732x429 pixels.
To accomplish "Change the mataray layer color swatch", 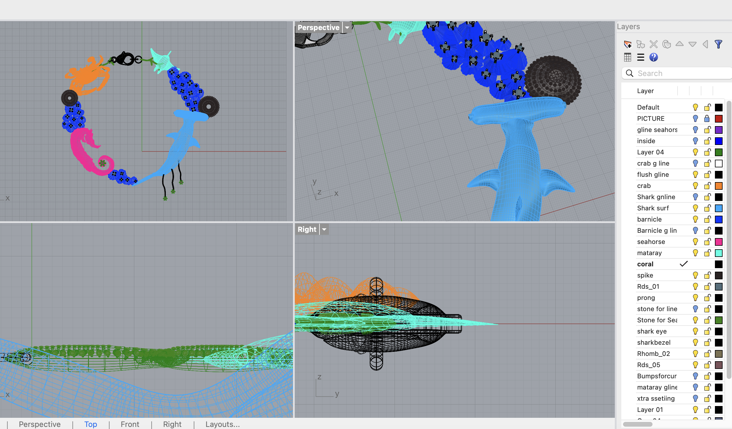I will tap(719, 253).
